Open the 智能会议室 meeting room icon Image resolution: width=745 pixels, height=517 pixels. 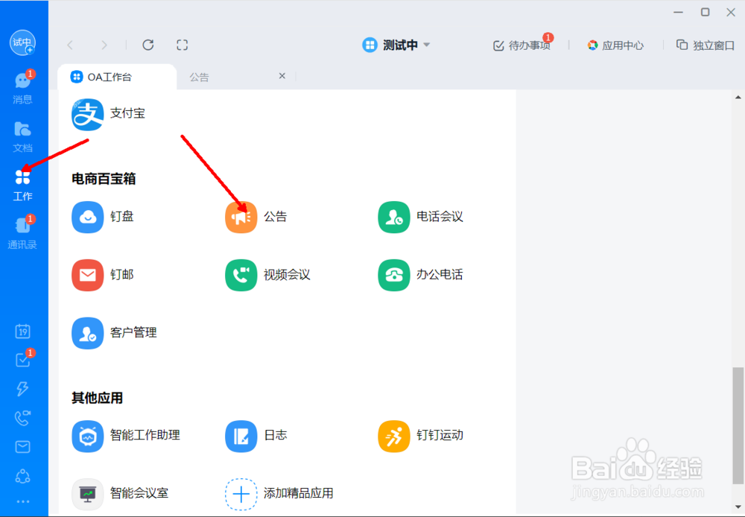pos(87,494)
